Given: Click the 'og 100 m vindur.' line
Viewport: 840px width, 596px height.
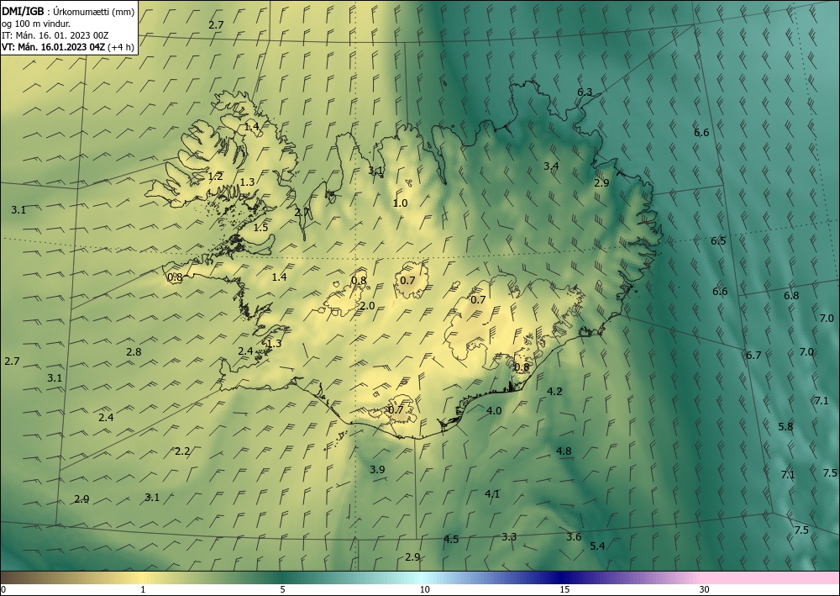Looking at the screenshot, I should click(36, 24).
